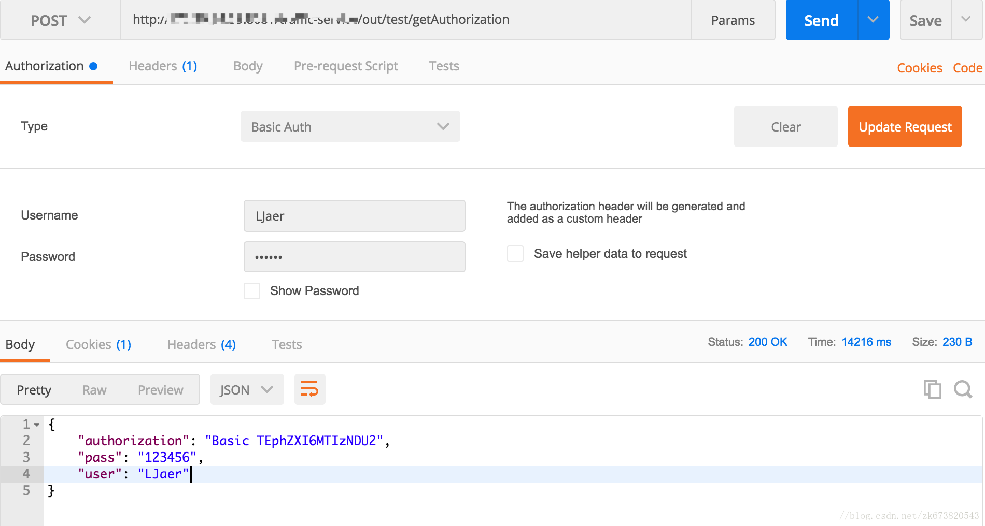The image size is (985, 526).
Task: Focus the request URL field
Action: 406,20
